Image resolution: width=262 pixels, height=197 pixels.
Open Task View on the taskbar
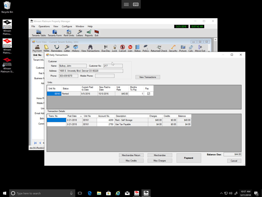(80, 193)
